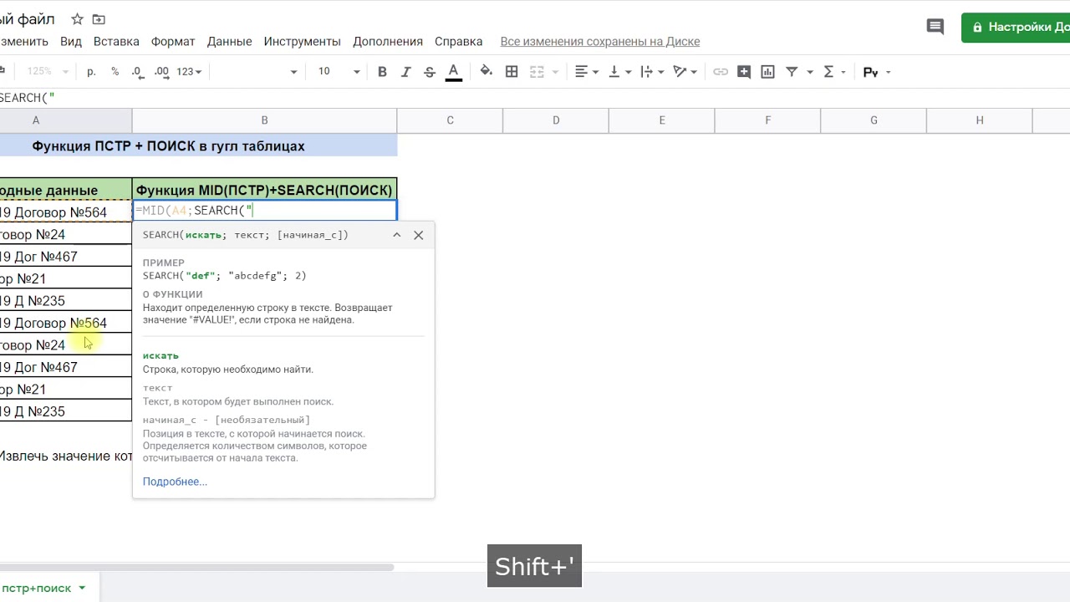Open the borders menu
Image resolution: width=1070 pixels, height=602 pixels.
pyautogui.click(x=512, y=72)
